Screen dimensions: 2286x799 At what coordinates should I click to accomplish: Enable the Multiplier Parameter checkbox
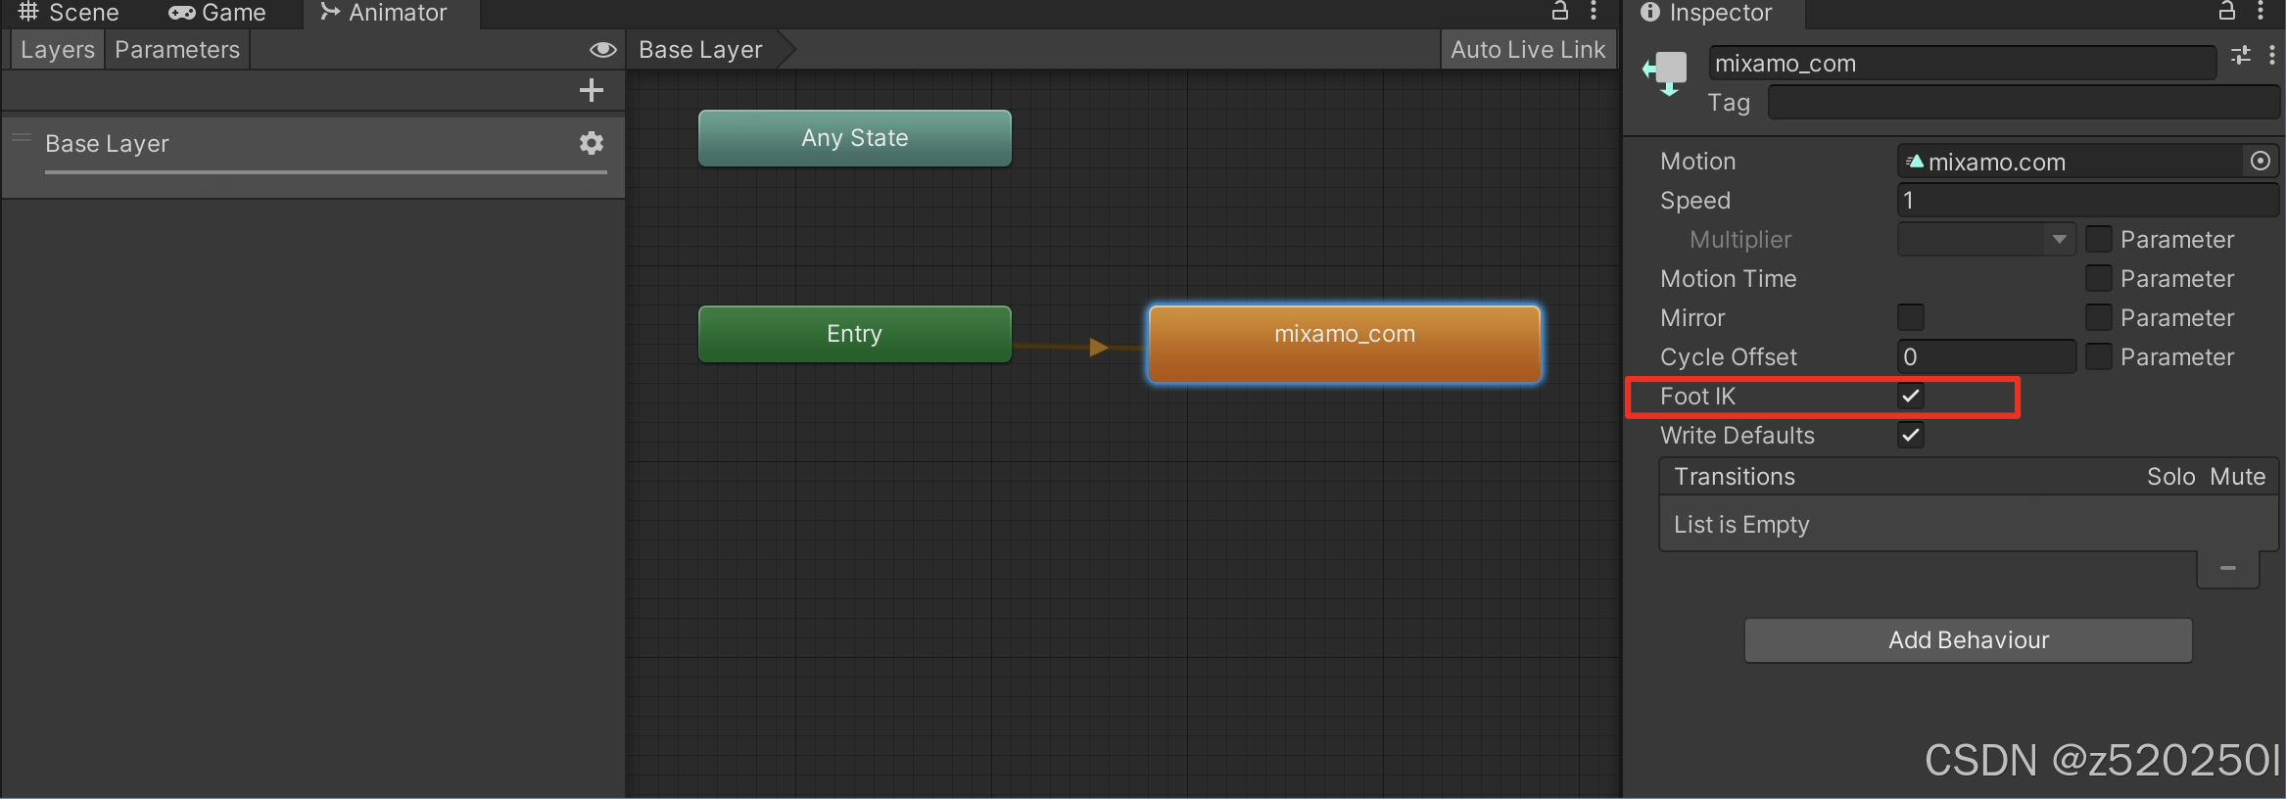tap(2098, 239)
